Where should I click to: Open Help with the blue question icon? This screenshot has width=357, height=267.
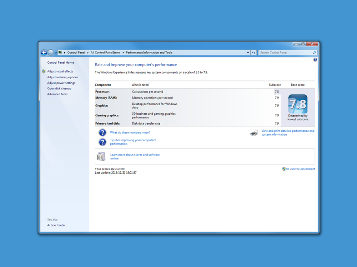315,60
